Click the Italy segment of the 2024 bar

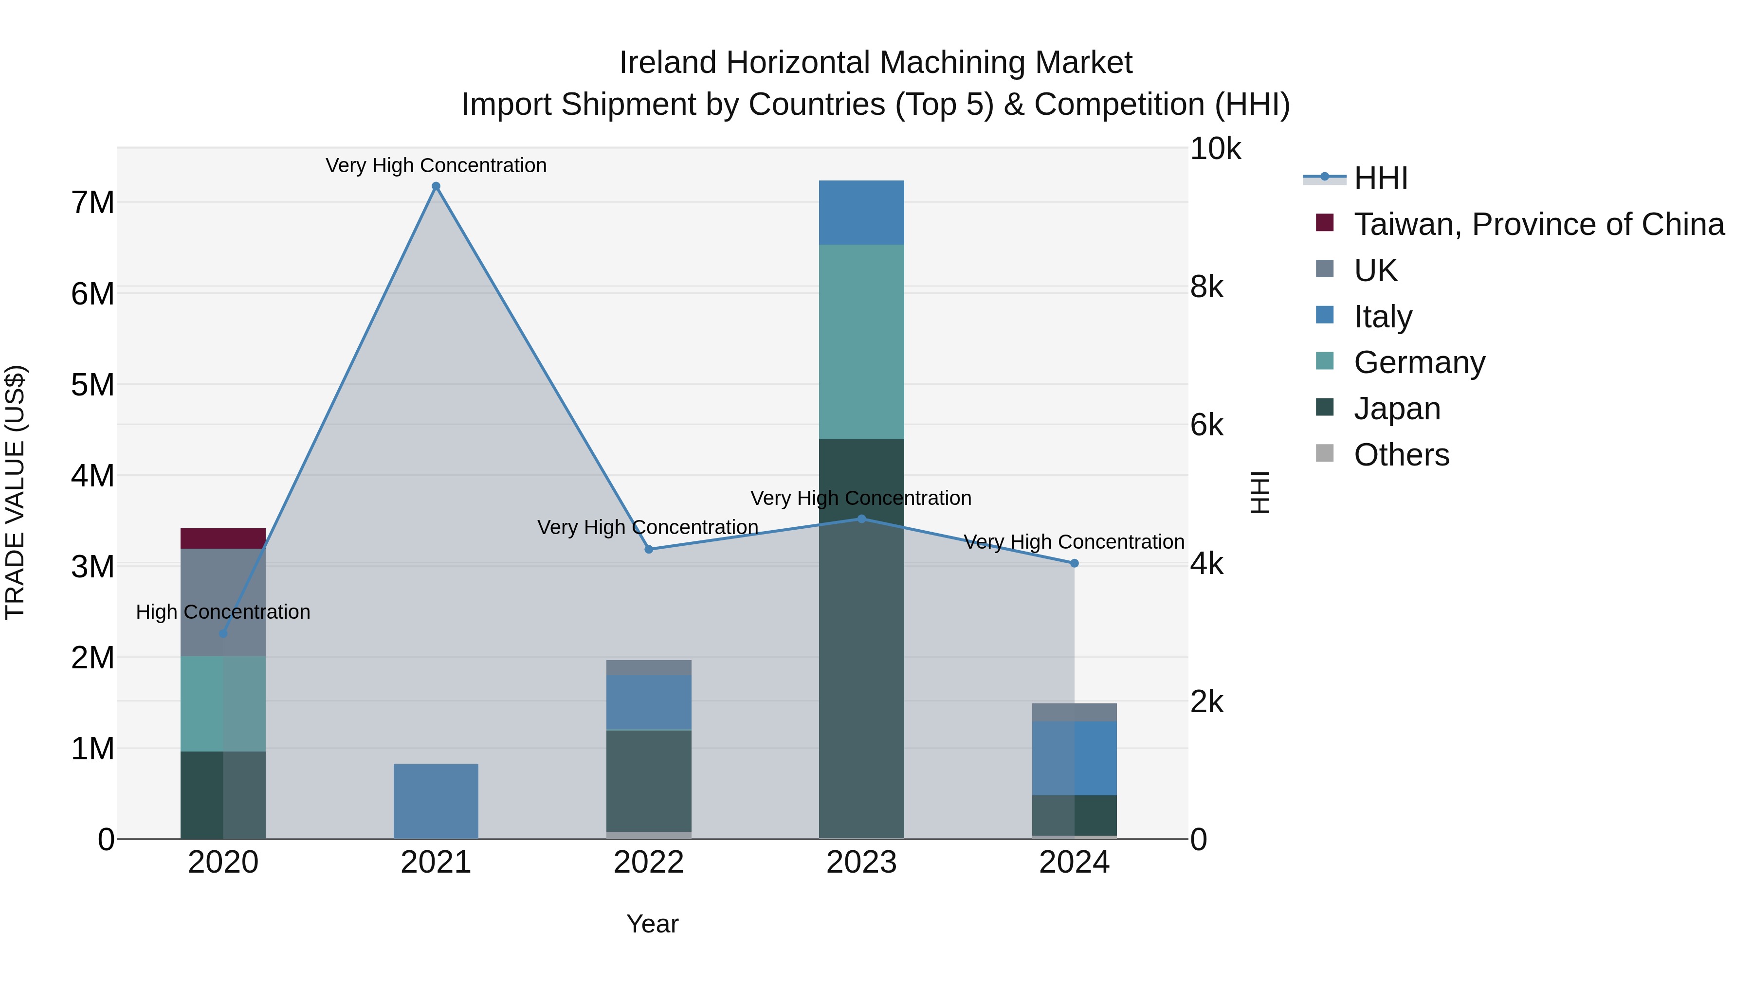tap(1075, 758)
